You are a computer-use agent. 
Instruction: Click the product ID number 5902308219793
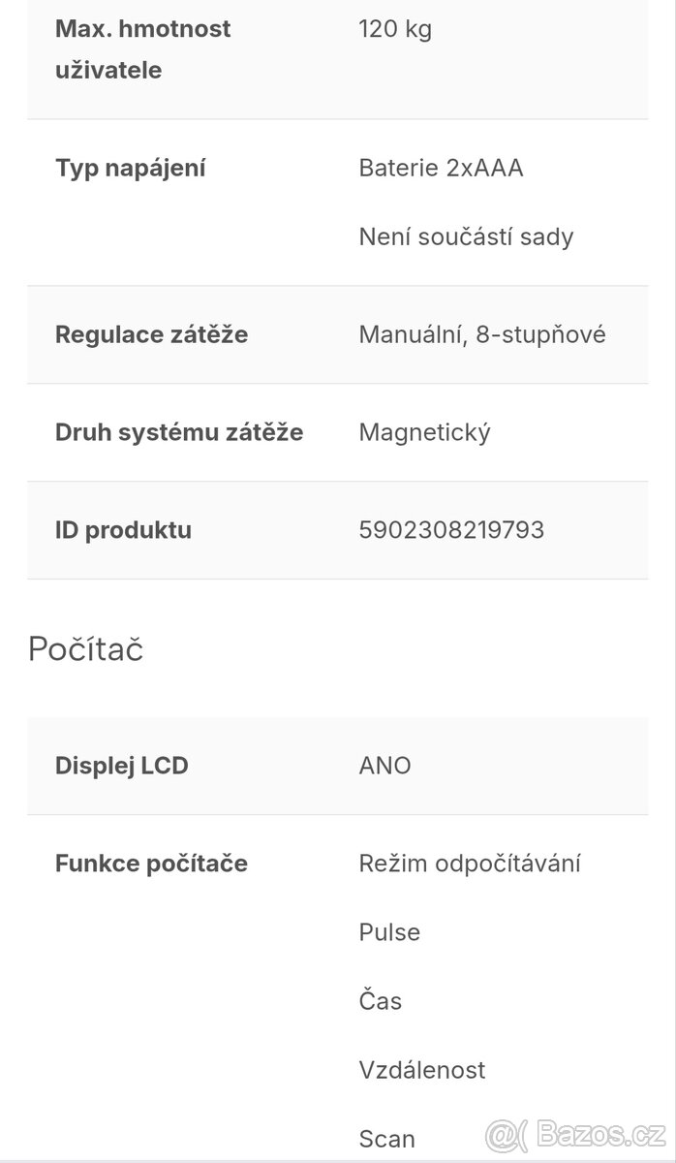tap(451, 530)
